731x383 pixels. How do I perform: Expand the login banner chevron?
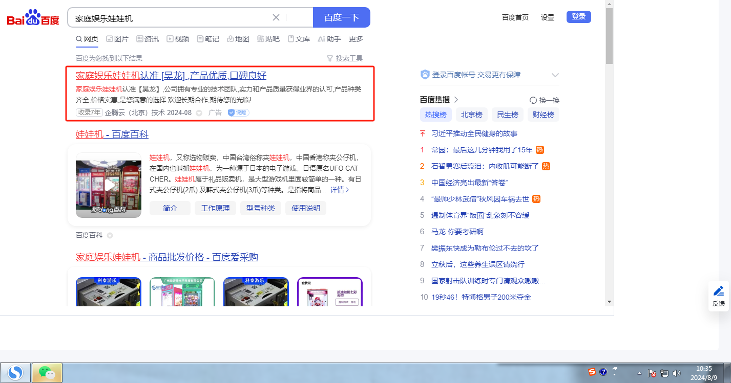pos(555,75)
